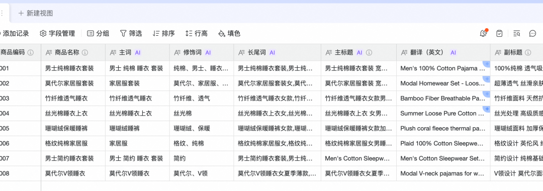Select cell 莫代尔家居服套装 in 商品名称

click(73, 83)
